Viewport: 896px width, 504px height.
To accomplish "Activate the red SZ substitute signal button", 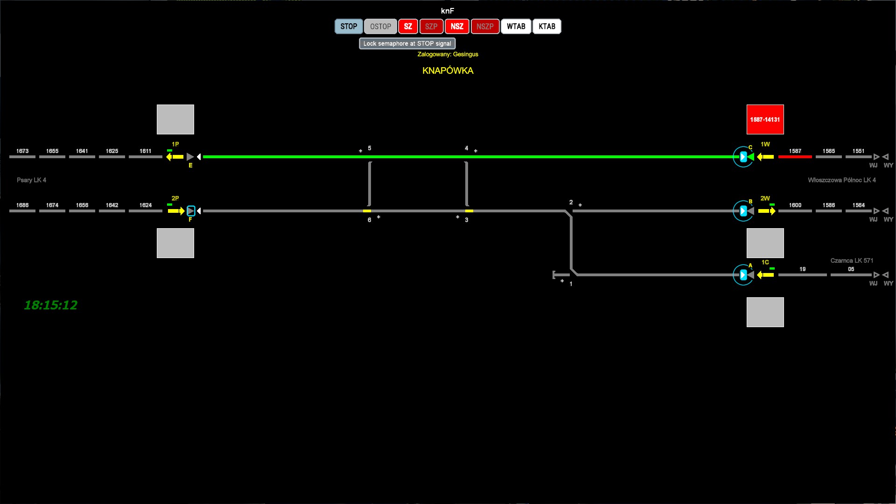I will [408, 27].
